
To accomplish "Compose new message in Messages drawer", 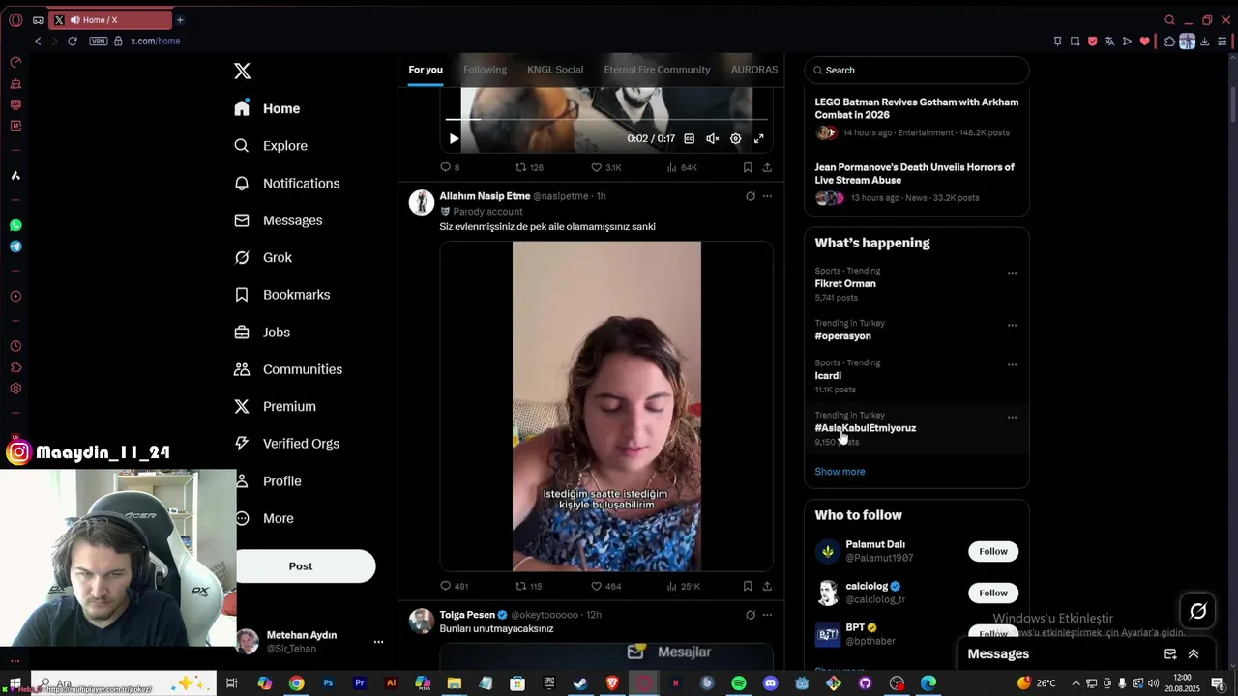I will pos(1170,654).
